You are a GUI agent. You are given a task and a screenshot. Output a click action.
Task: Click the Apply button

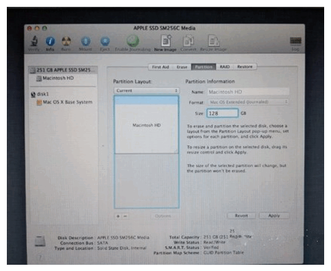click(x=274, y=216)
